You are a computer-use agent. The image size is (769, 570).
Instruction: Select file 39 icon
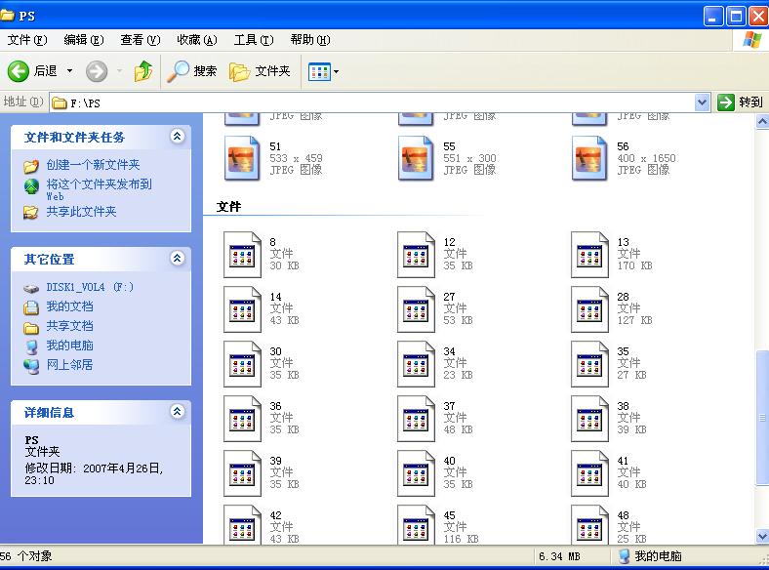[x=242, y=473]
